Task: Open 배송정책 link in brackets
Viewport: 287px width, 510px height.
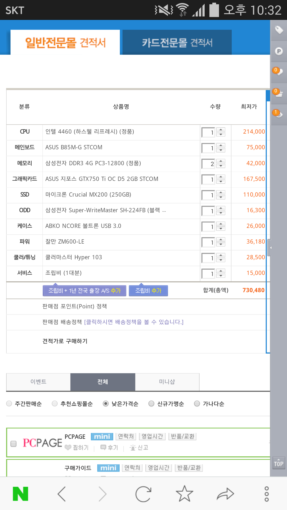Action: pos(134,322)
